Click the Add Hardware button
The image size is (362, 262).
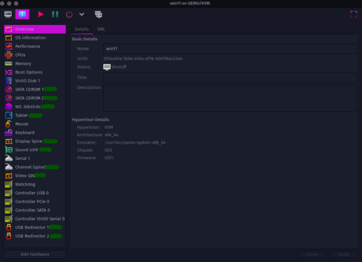[35, 254]
